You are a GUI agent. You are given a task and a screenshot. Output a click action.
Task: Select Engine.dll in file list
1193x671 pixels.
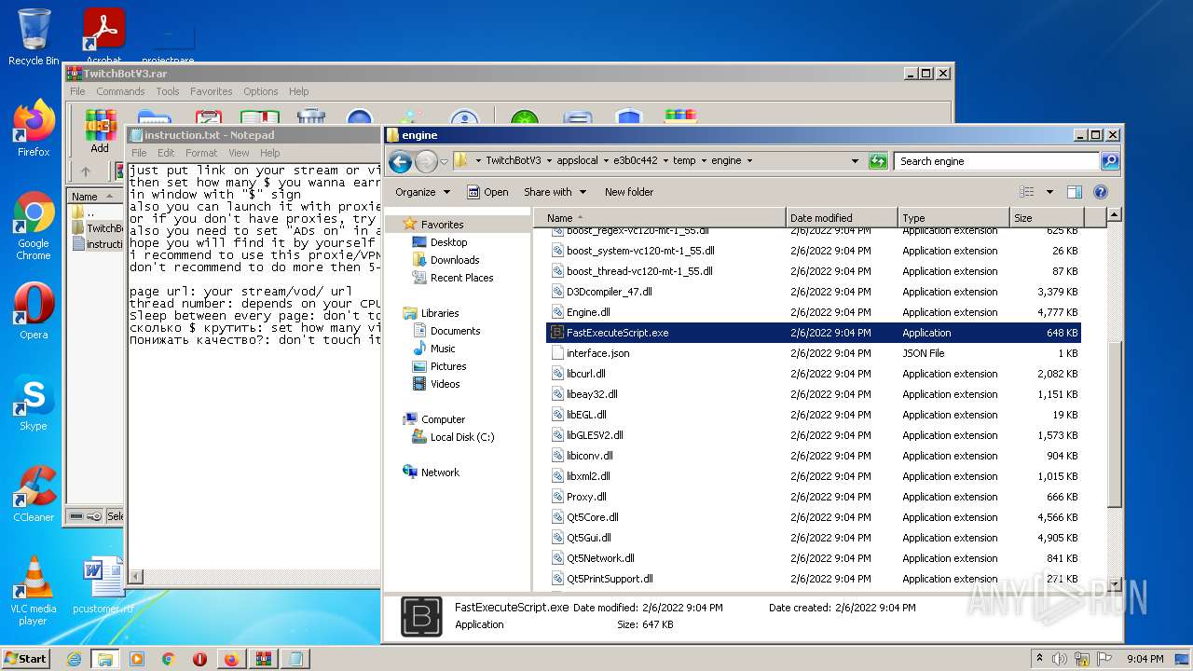pos(814,312)
